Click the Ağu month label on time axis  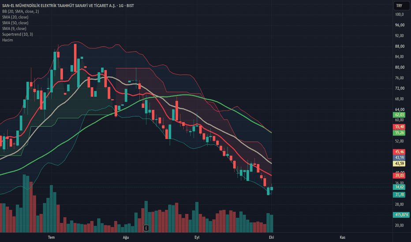(x=126, y=237)
